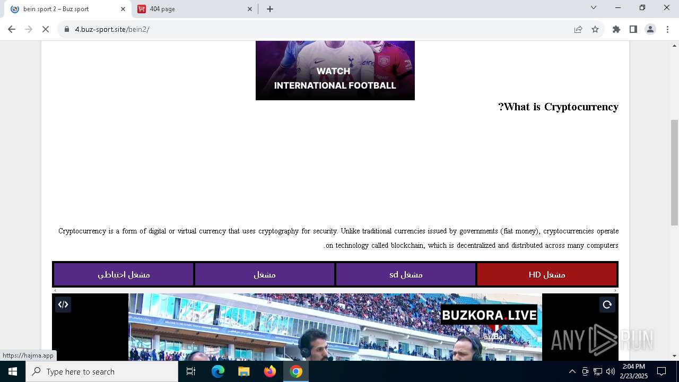
Task: Click the Cryptocurrency description paragraph
Action: [x=338, y=238]
